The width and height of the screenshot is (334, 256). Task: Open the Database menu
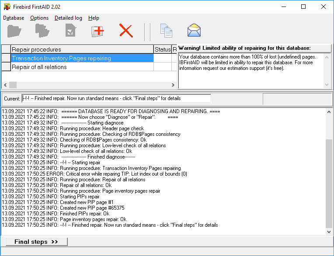coord(14,18)
